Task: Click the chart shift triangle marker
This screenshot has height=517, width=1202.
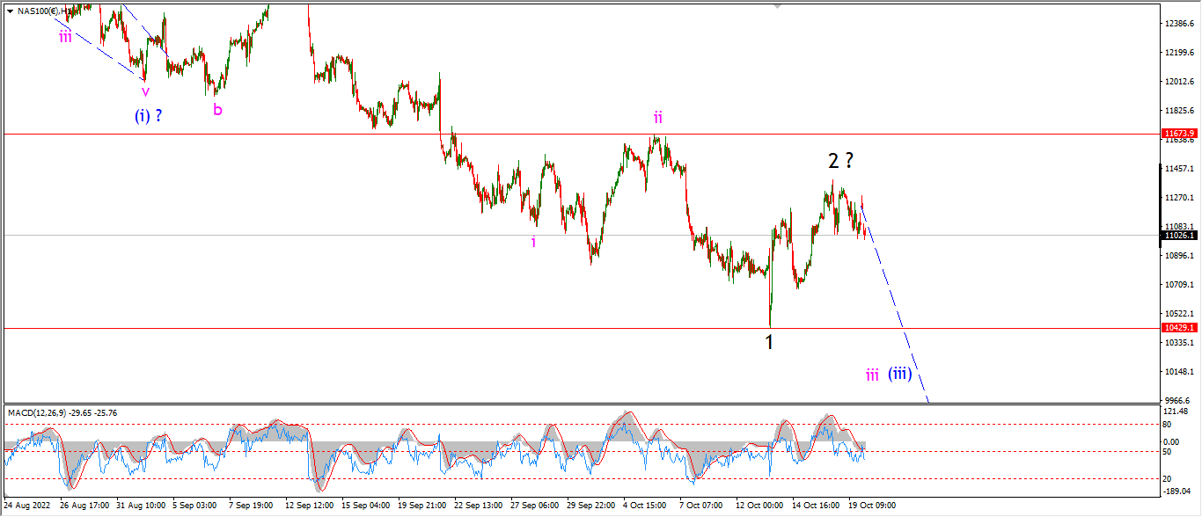Action: [777, 5]
